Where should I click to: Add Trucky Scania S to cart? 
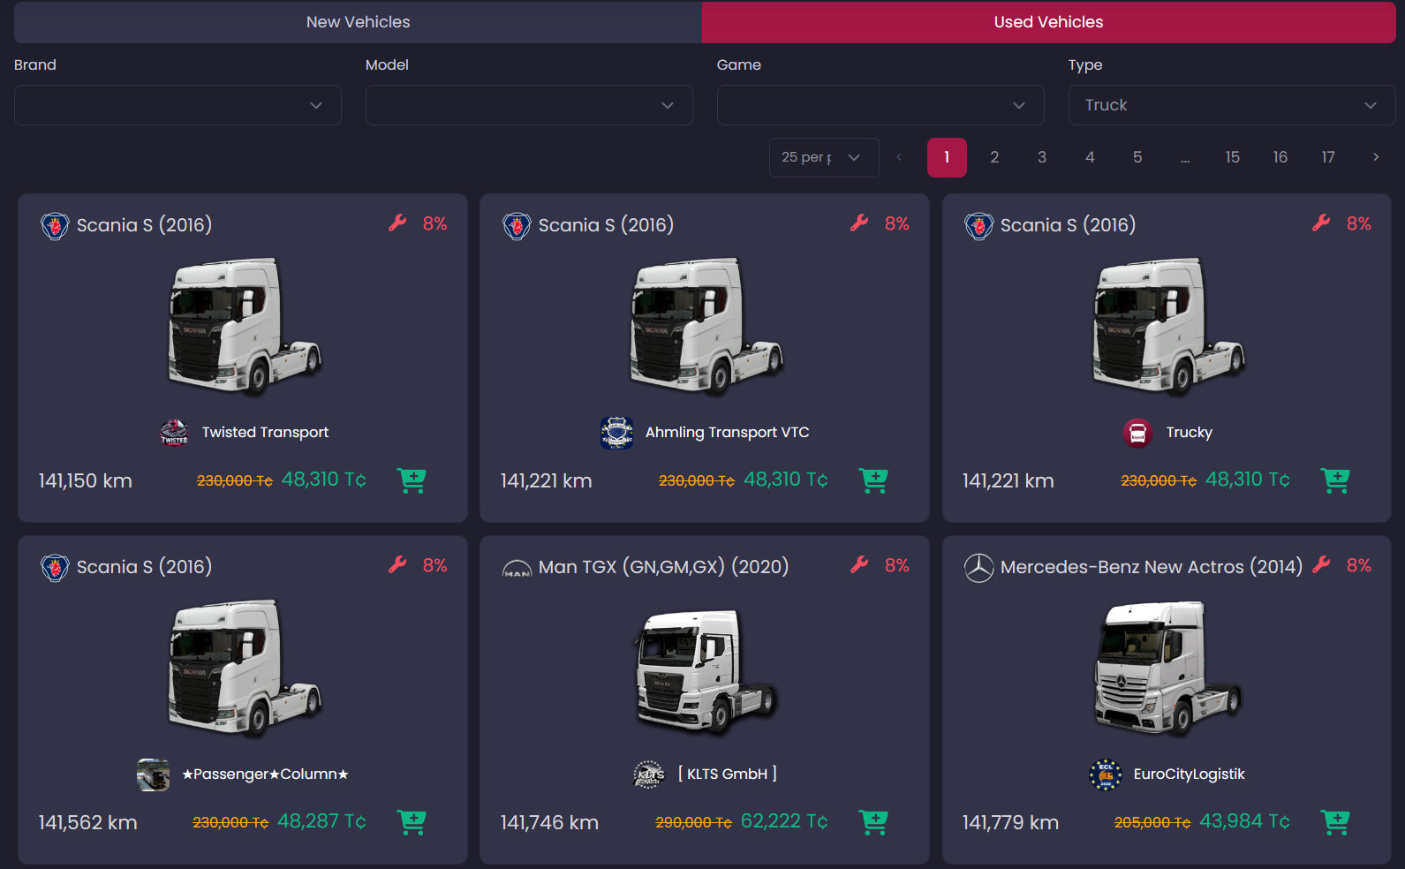[x=1336, y=480]
